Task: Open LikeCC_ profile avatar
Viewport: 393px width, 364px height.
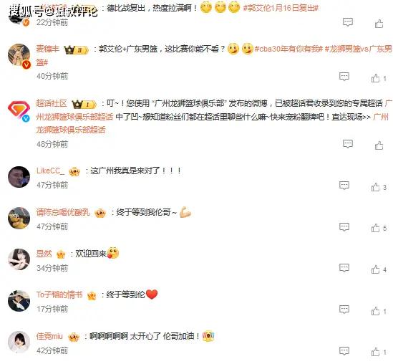Action: (x=19, y=177)
